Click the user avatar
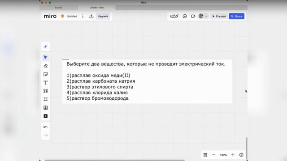This screenshot has height=161, width=287. click(201, 16)
